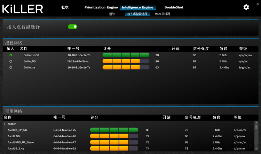Screen dimensions: 261x154
Task: Open the Intelligence Engine tab
Action: [x=137, y=7]
